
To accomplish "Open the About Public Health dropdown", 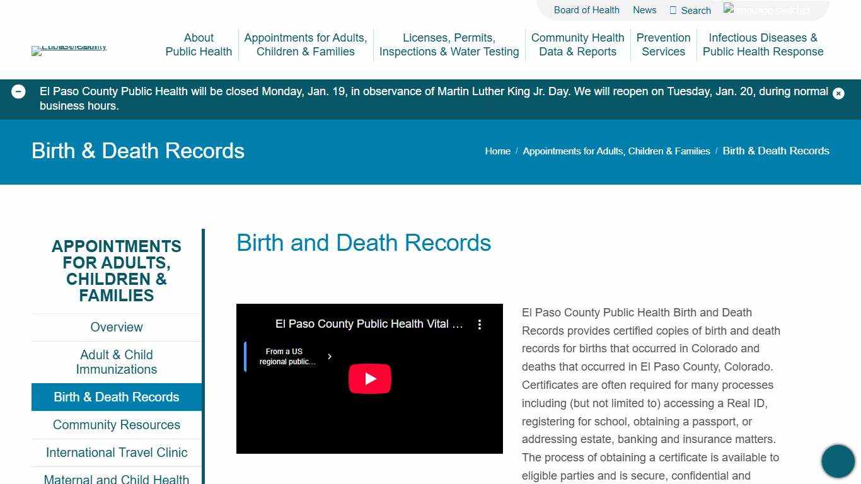I will pos(199,45).
